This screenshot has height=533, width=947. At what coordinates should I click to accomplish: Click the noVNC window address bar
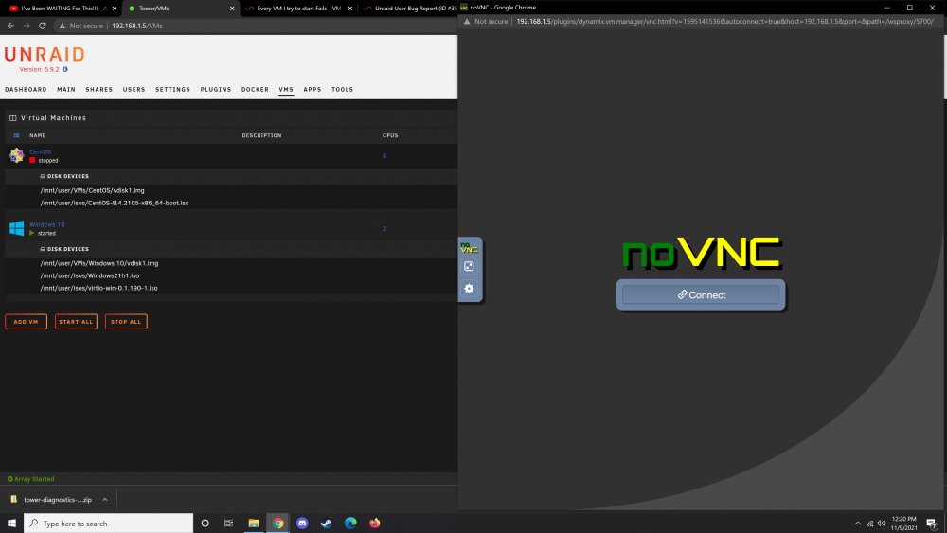point(724,21)
